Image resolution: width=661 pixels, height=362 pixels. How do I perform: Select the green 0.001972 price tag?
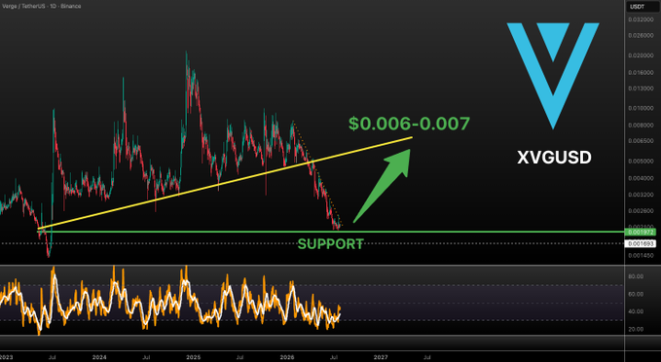(641, 233)
